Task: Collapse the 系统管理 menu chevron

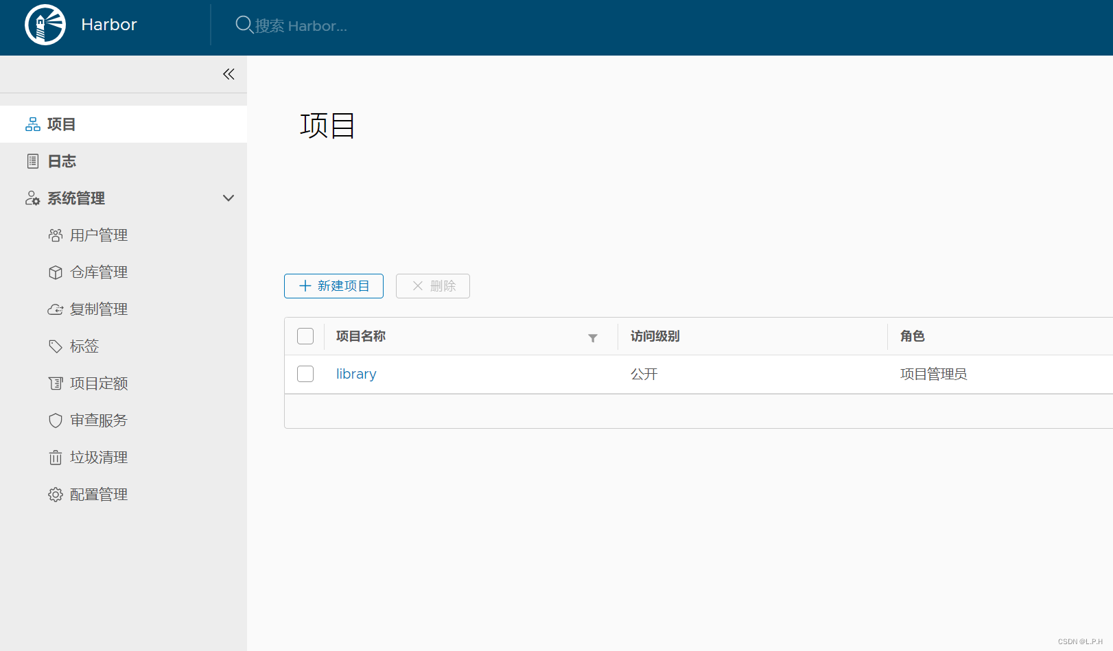Action: [x=229, y=198]
